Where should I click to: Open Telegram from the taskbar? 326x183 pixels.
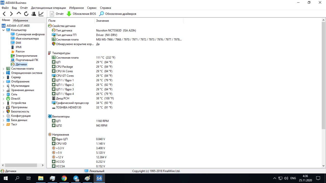(76, 178)
